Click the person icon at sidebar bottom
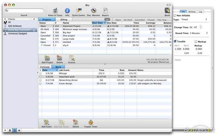The height and width of the screenshot is (139, 216). pyautogui.click(x=10, y=130)
